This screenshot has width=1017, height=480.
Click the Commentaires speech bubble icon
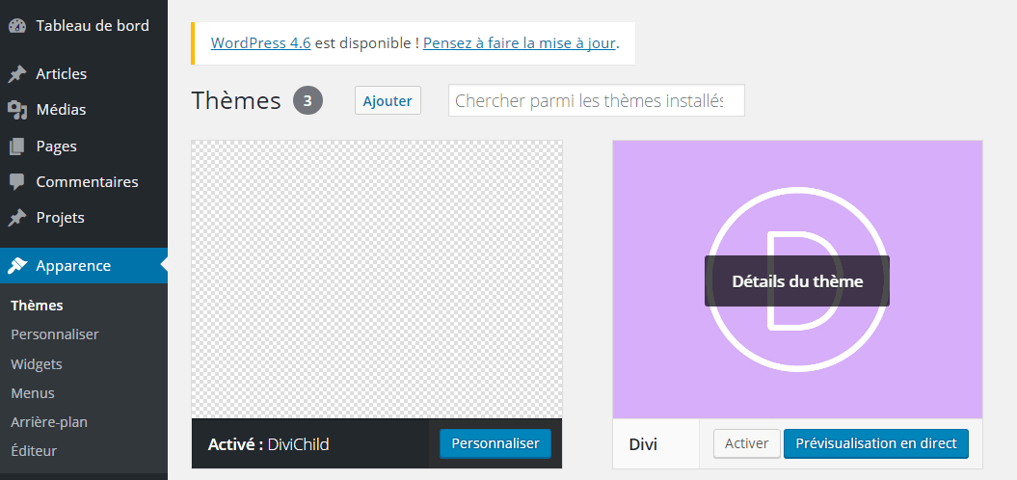[x=16, y=181]
